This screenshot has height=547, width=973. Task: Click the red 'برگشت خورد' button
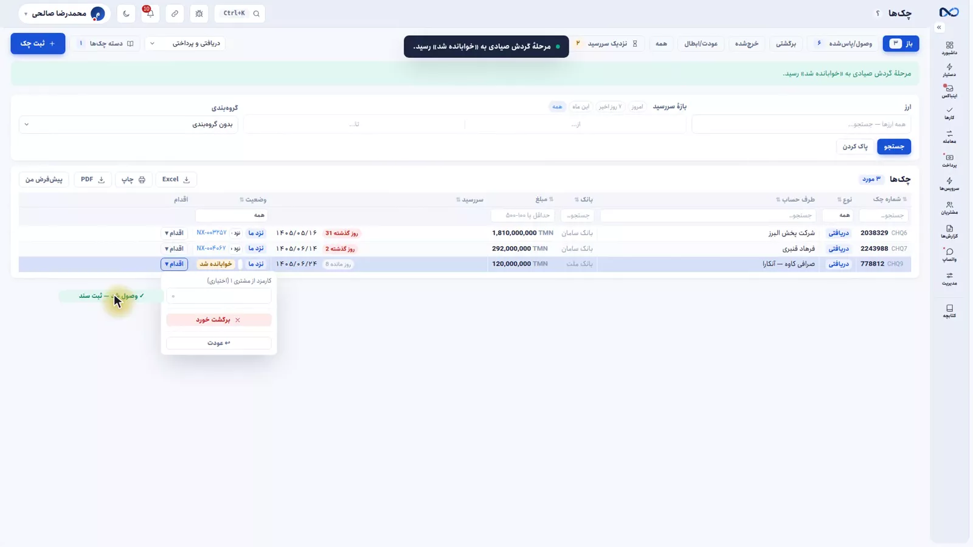click(x=219, y=320)
